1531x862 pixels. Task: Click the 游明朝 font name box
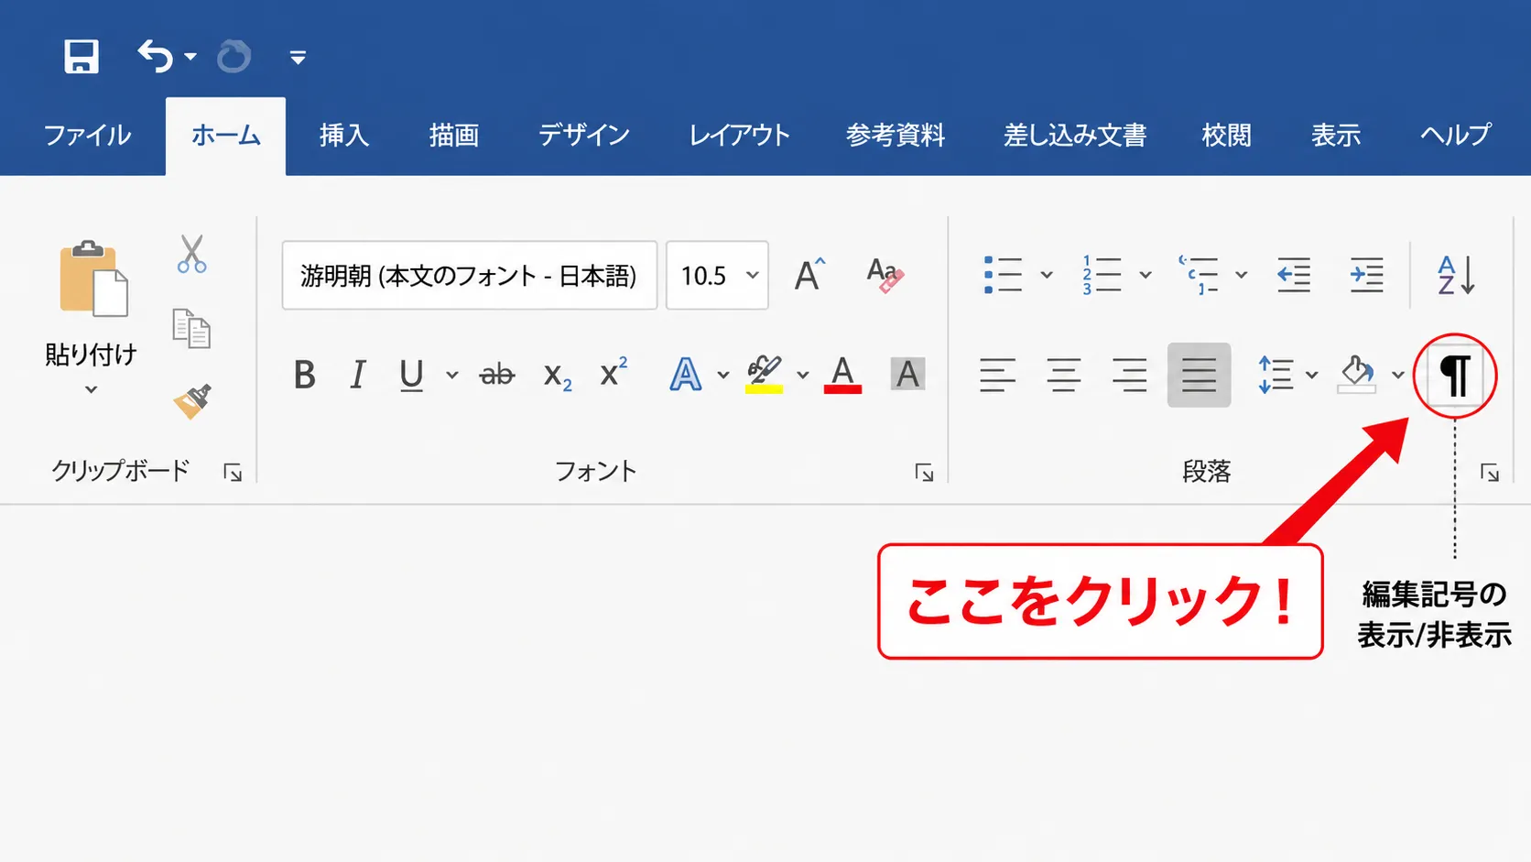tap(470, 276)
